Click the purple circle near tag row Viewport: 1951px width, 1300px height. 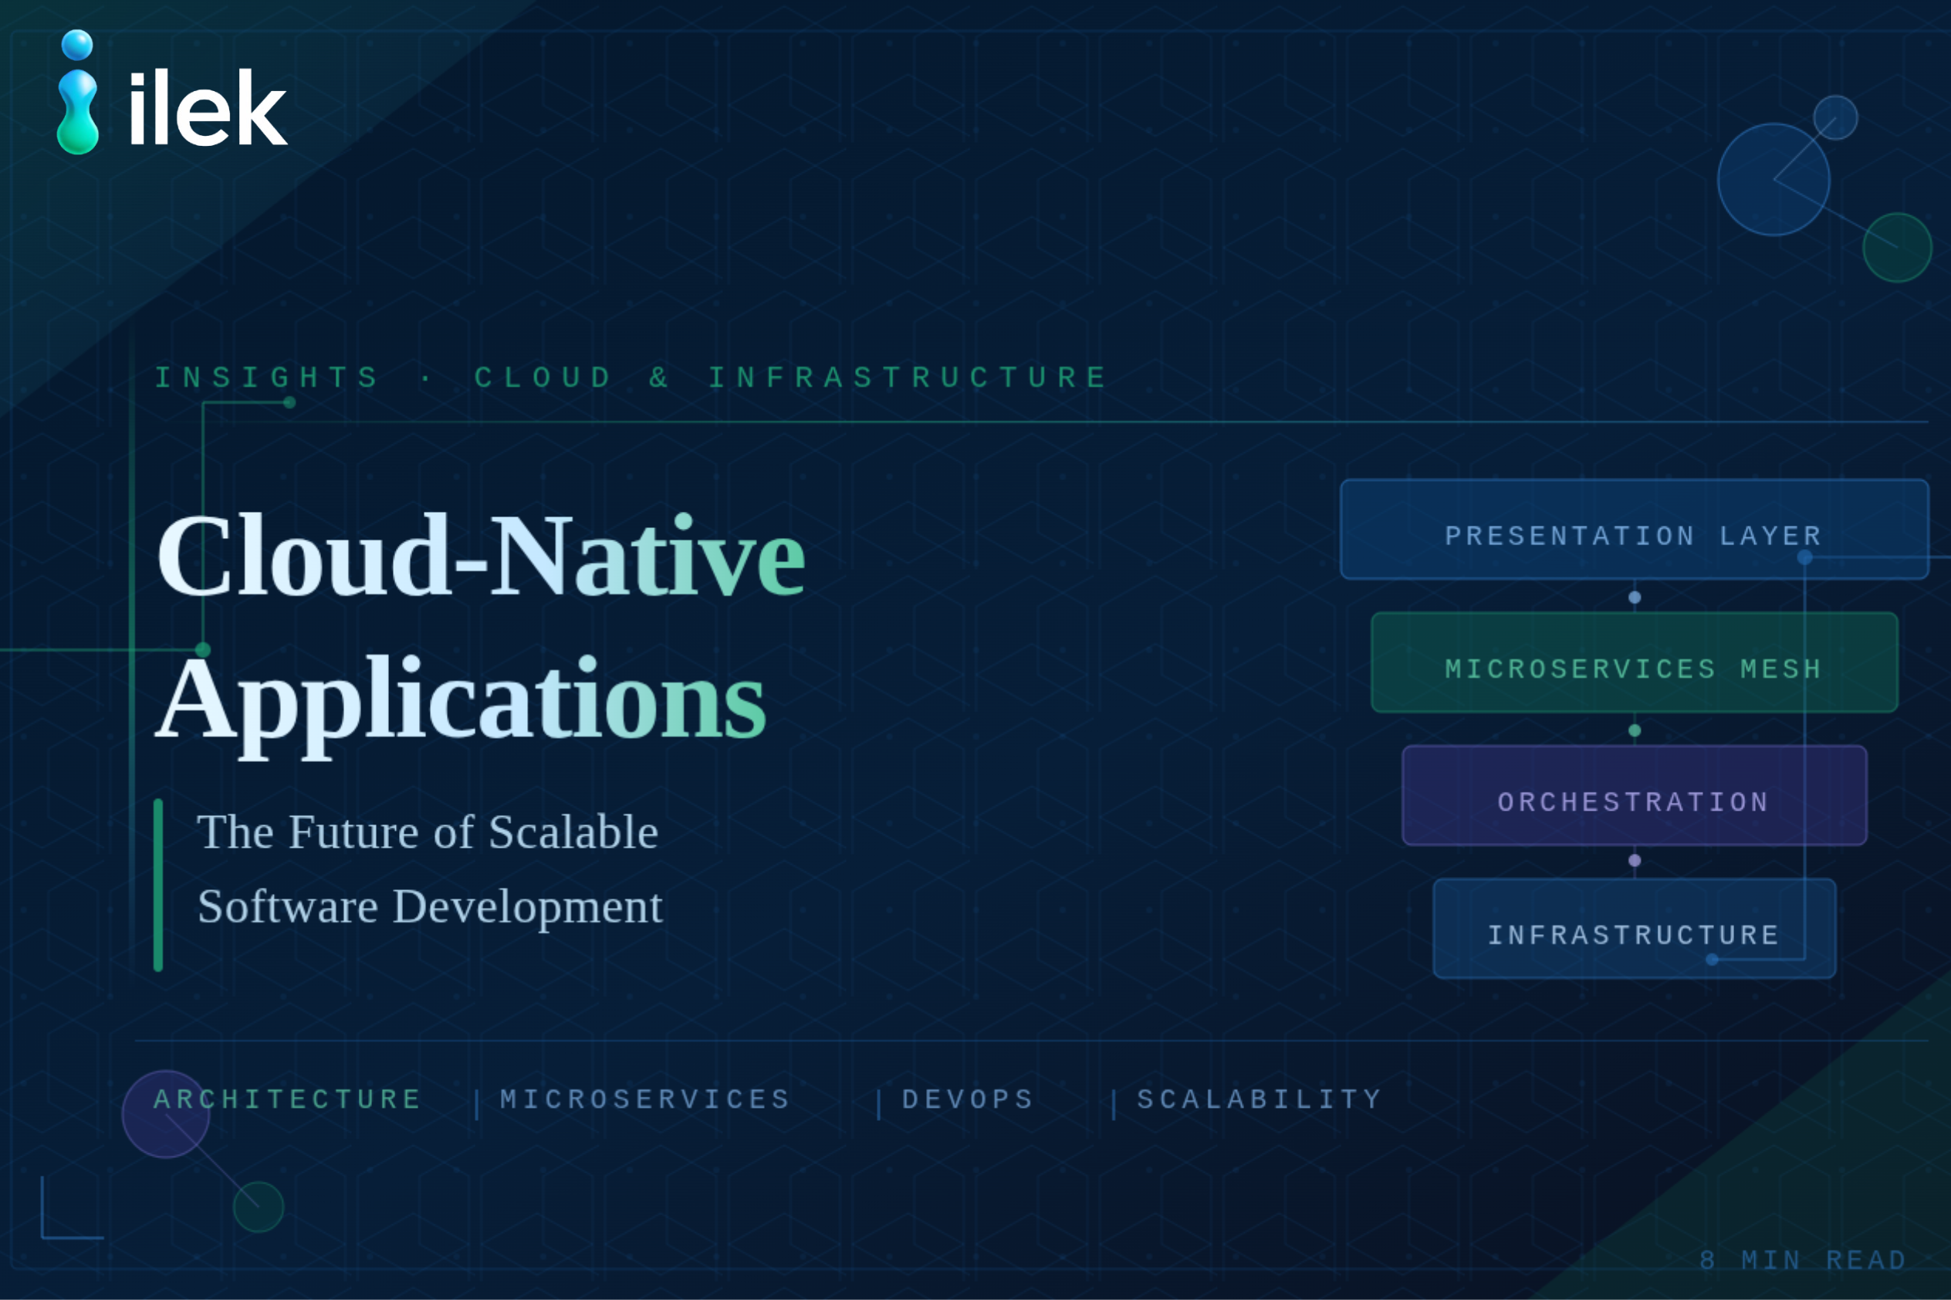(x=166, y=1115)
